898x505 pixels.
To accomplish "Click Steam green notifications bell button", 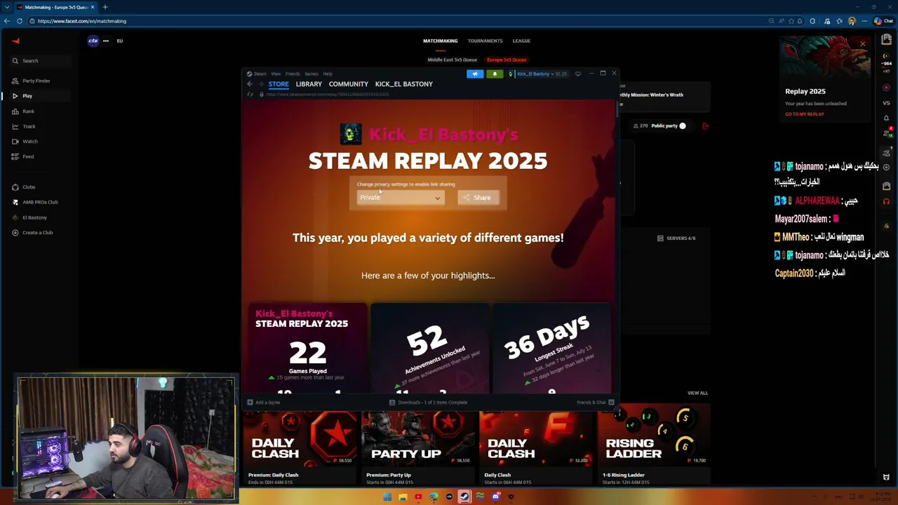I will (495, 74).
